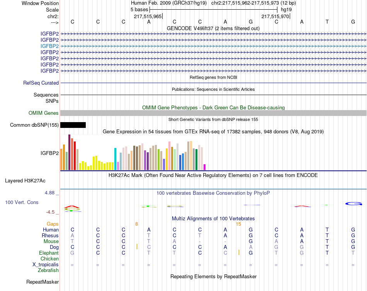Open 'Publications: Sequences in Scientific Articles' title
The width and height of the screenshot is (367, 291).
click(213, 89)
